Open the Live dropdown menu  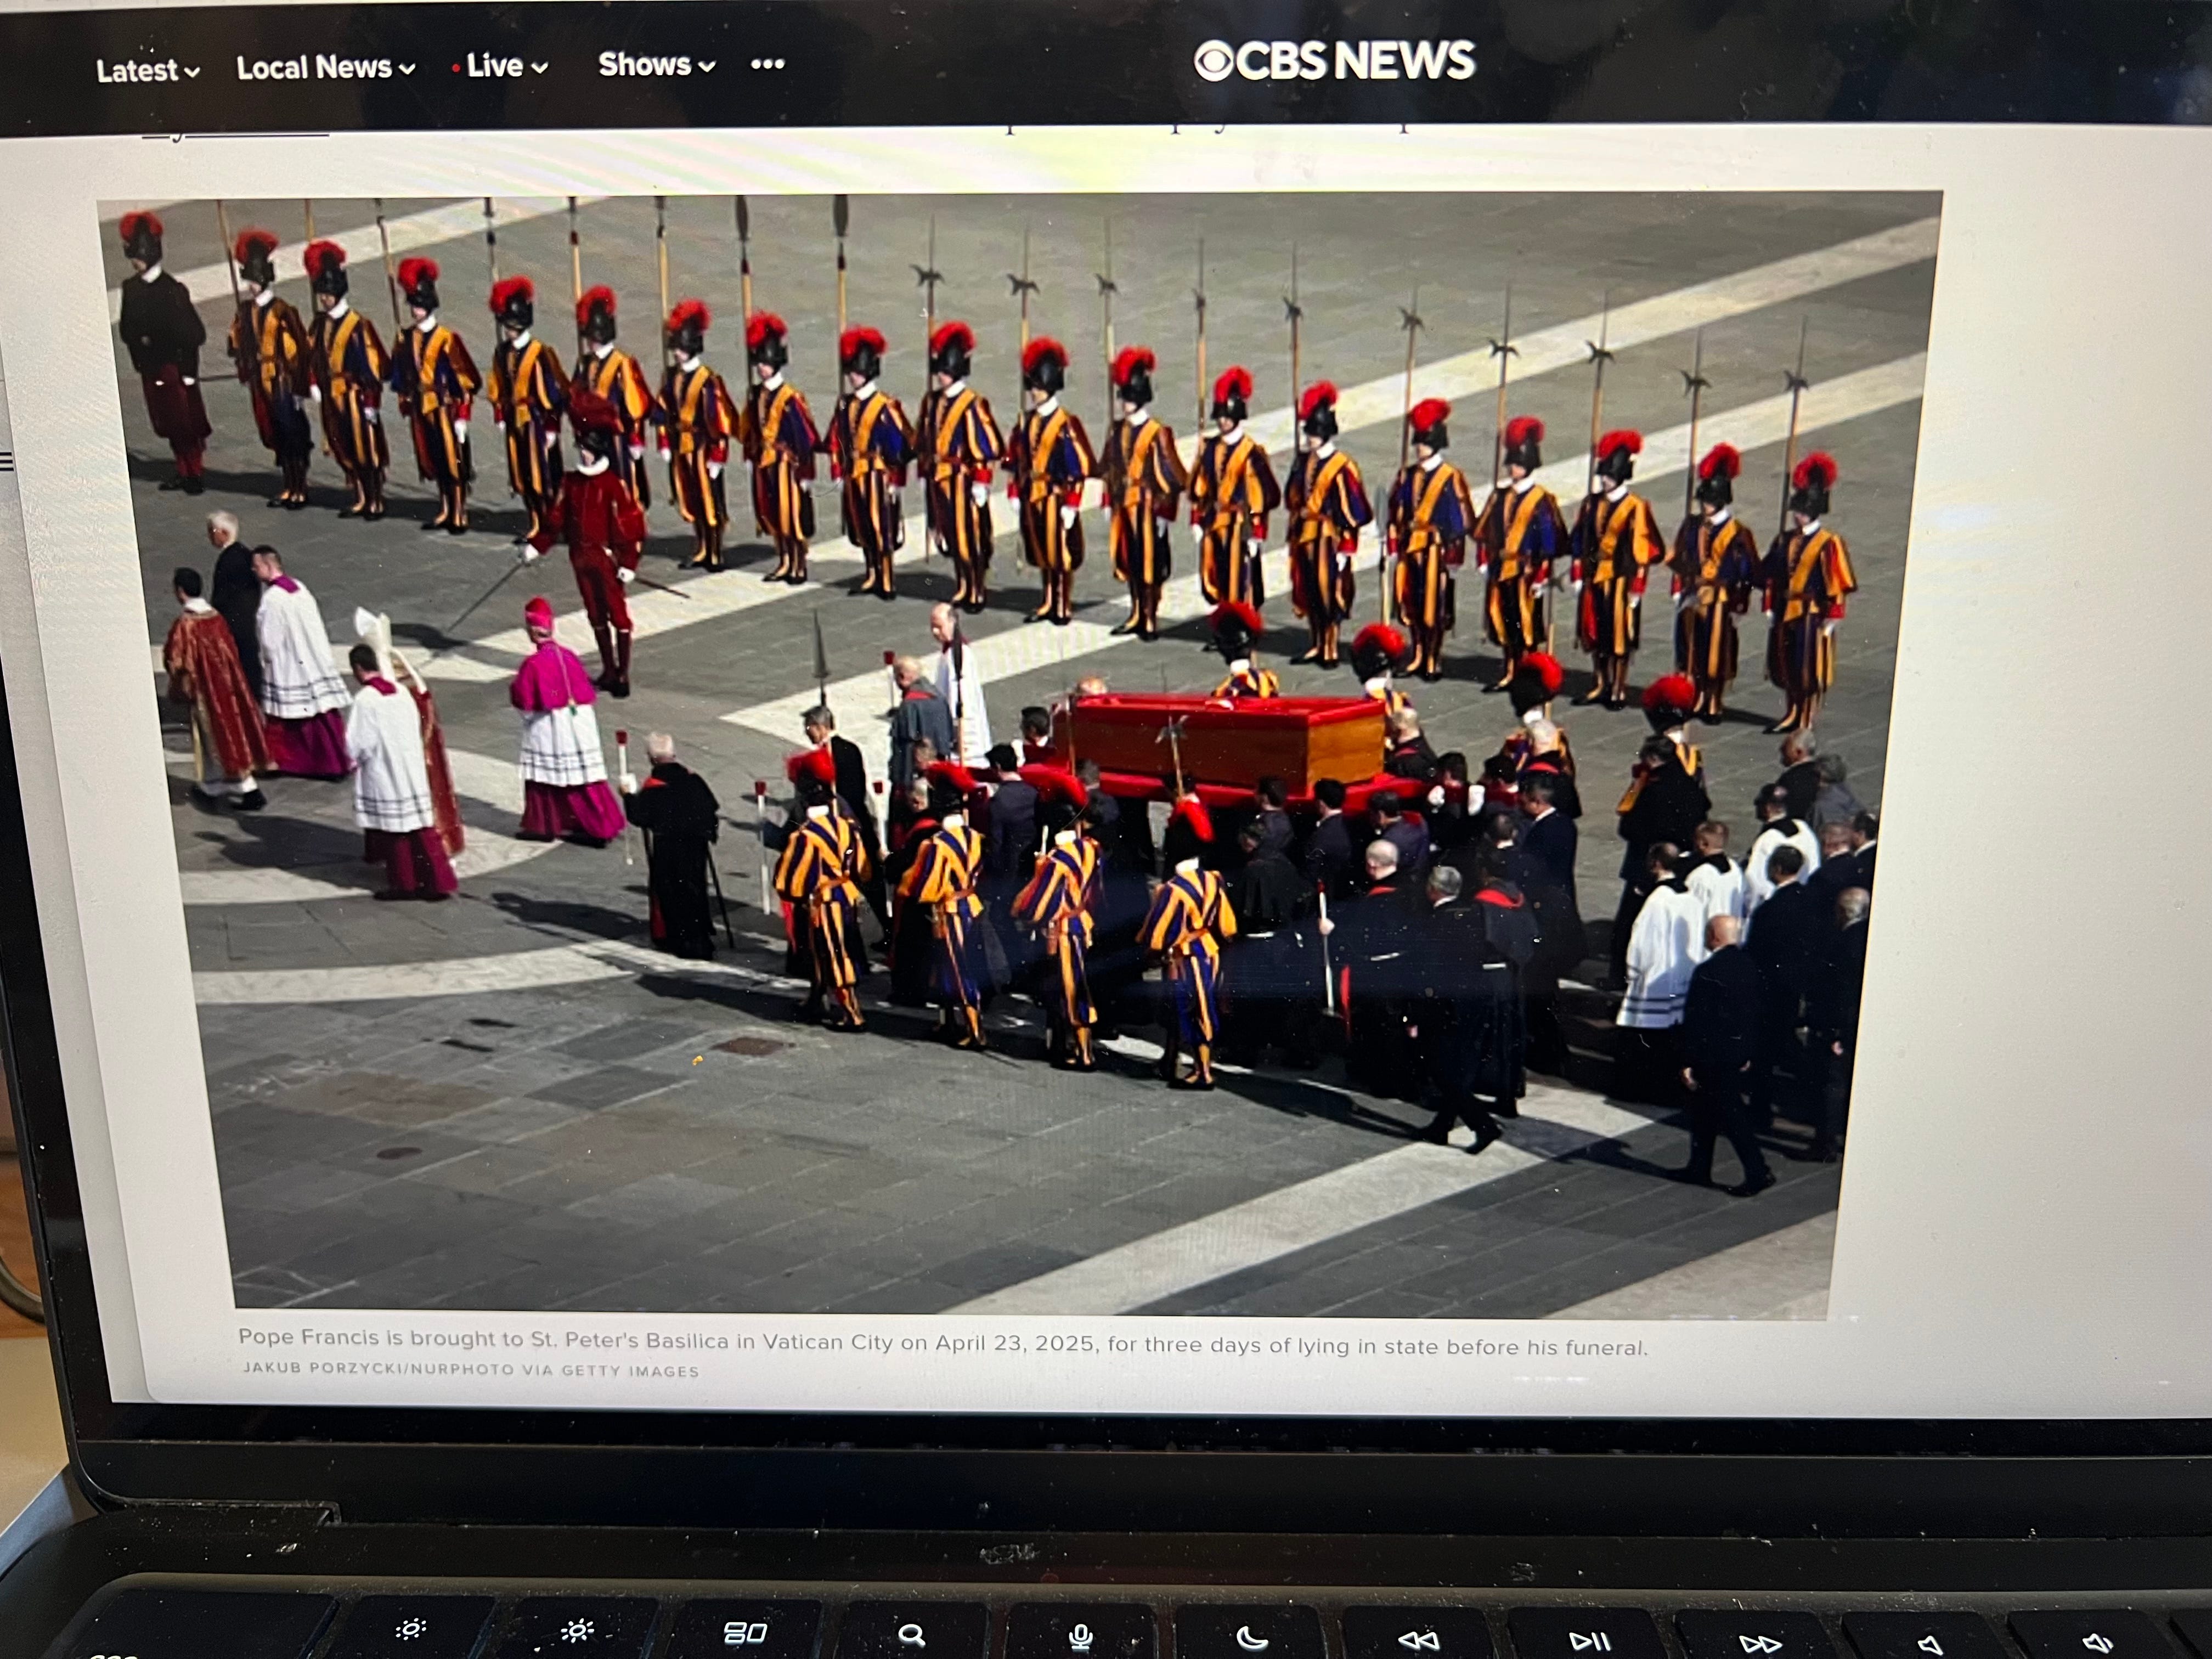pos(501,66)
